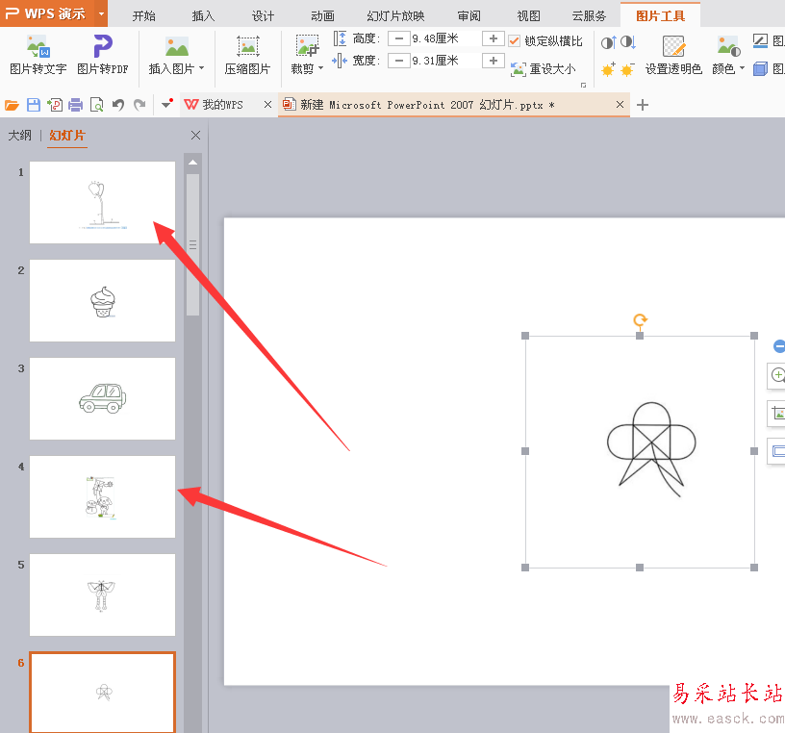Open the Insert Picture dropdown arrow
Viewport: 785px width, 733px height.
point(202,68)
